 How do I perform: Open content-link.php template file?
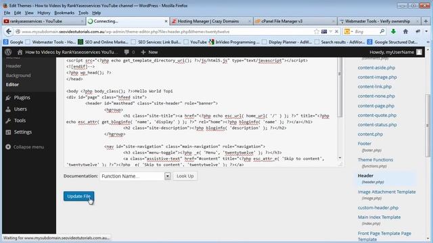click(375, 86)
